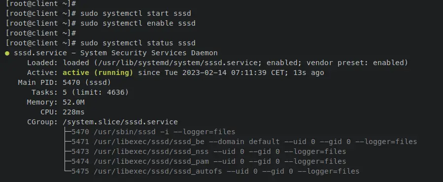
Task: Click the empty prompt on first line
Action: (41, 3)
